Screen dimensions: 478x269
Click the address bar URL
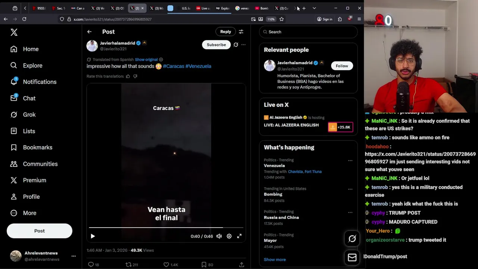pos(112,19)
